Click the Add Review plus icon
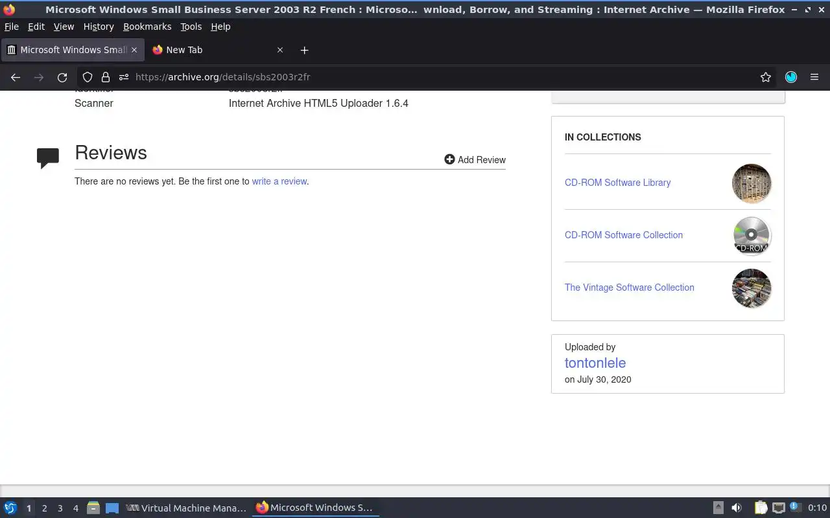The height and width of the screenshot is (518, 830). point(449,159)
